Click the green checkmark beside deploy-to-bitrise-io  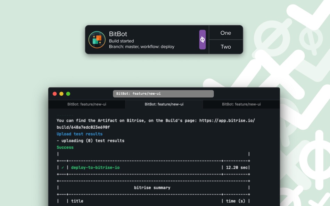tap(63, 168)
